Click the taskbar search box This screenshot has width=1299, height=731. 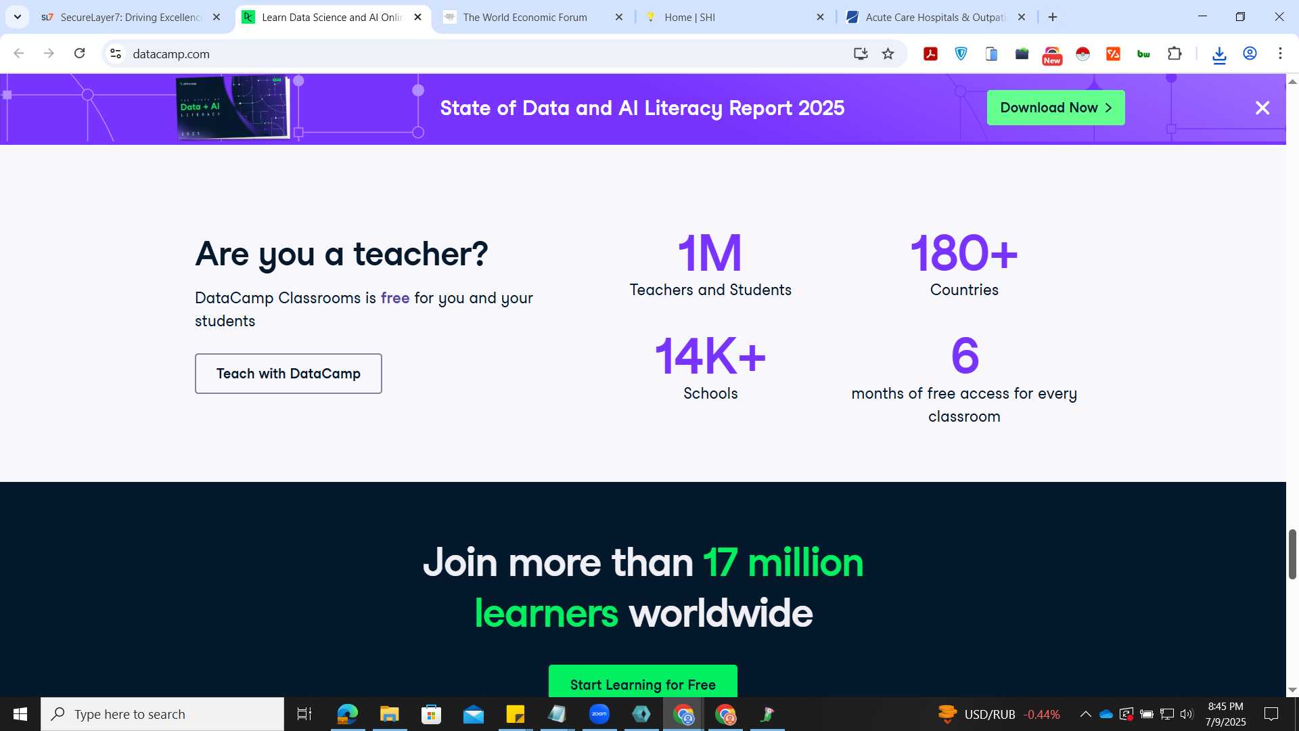click(162, 714)
